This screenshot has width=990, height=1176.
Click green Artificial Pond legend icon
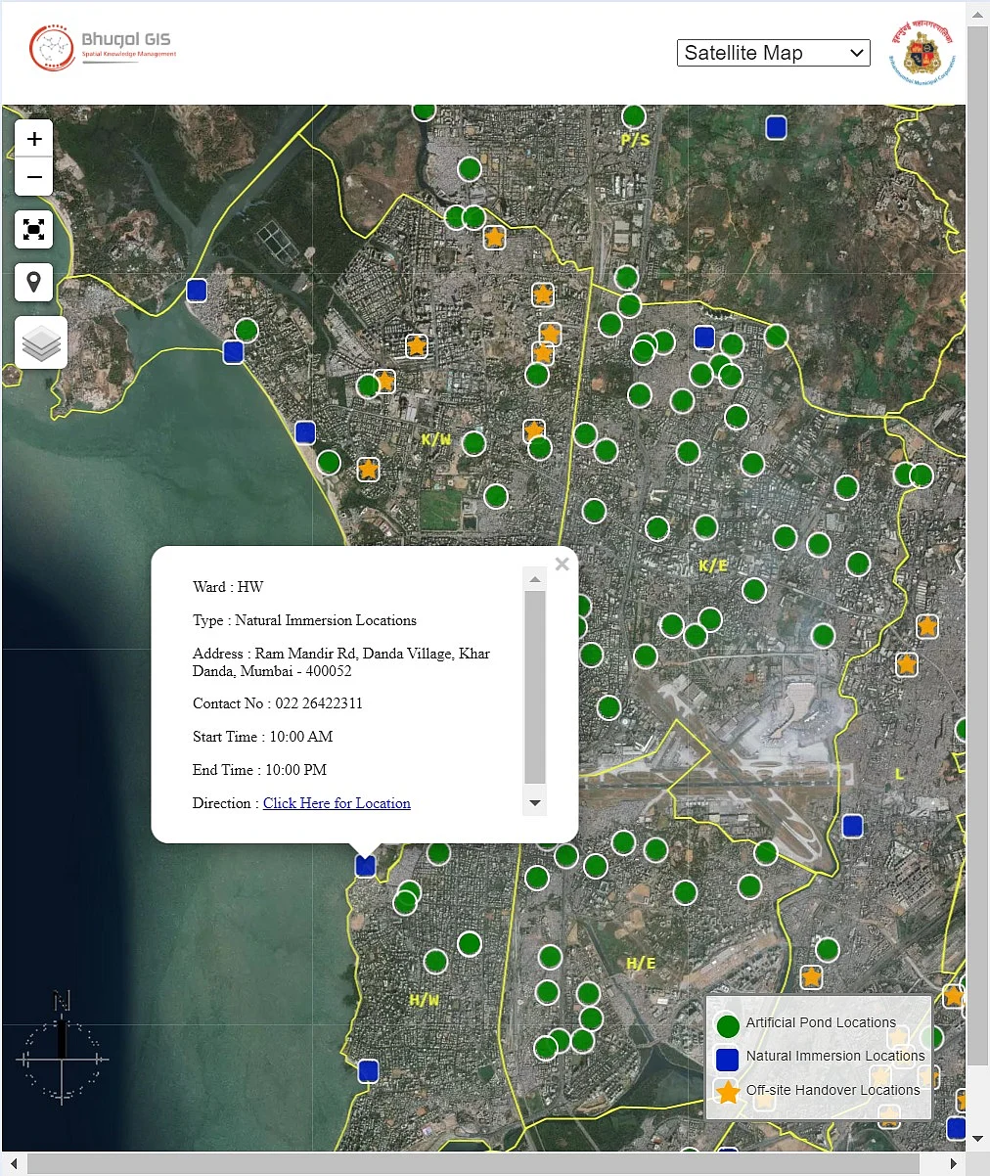tap(728, 1026)
